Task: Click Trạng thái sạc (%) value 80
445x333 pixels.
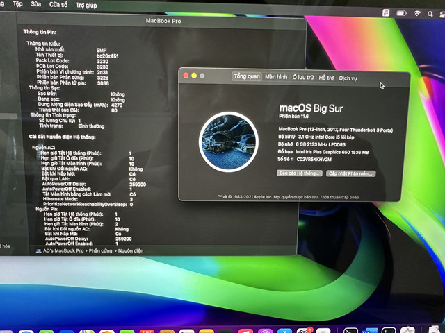Action: [114, 110]
